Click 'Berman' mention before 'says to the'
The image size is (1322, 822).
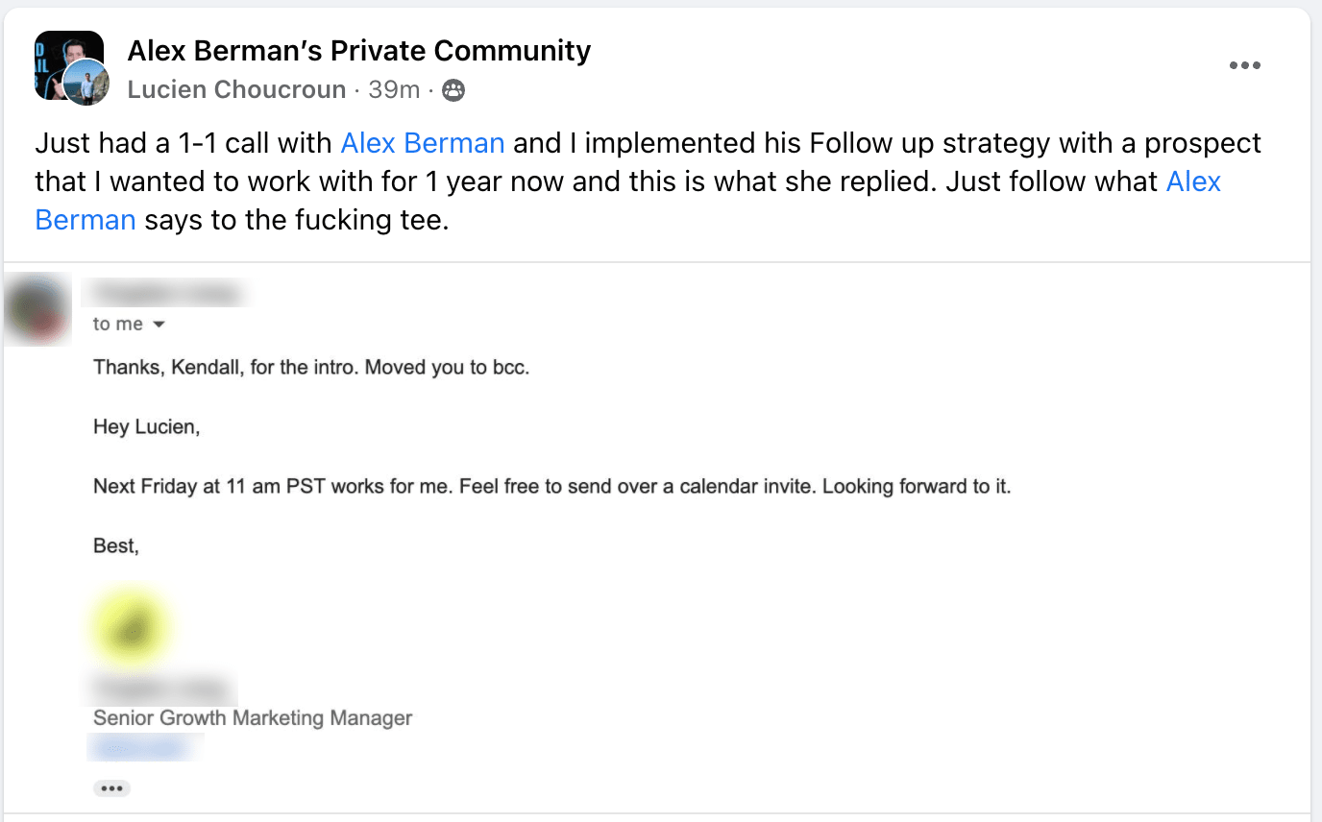(86, 220)
